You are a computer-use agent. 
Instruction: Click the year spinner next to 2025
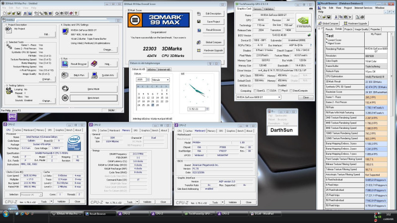pos(148,79)
